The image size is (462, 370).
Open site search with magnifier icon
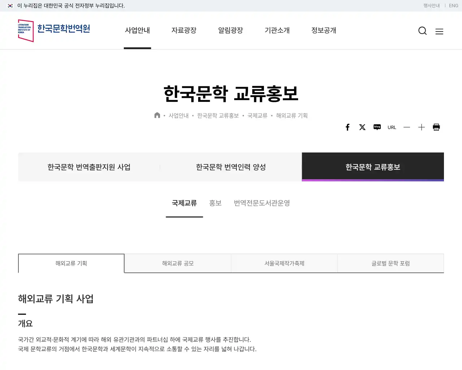tap(422, 31)
